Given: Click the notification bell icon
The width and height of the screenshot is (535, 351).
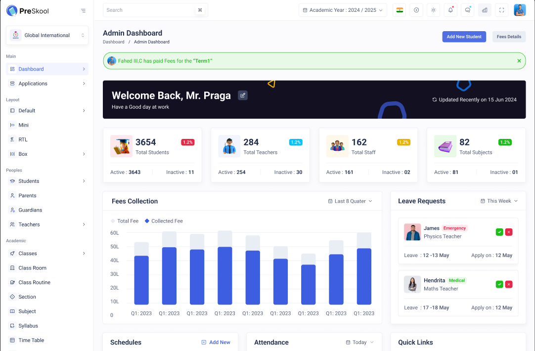Looking at the screenshot, I should tap(450, 10).
